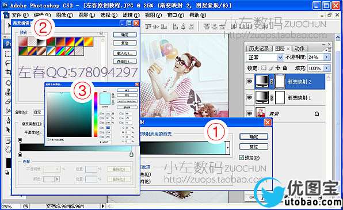Hide the 渐变映射 2 layer eye

click(249, 82)
